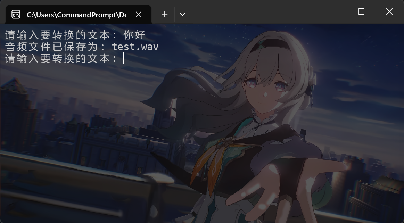Click the 音频文件已保存为 output message

click(56, 47)
